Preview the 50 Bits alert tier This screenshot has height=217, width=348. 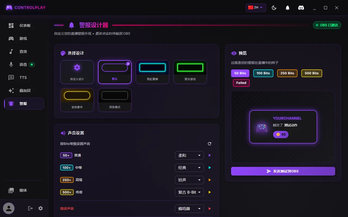pyautogui.click(x=240, y=73)
